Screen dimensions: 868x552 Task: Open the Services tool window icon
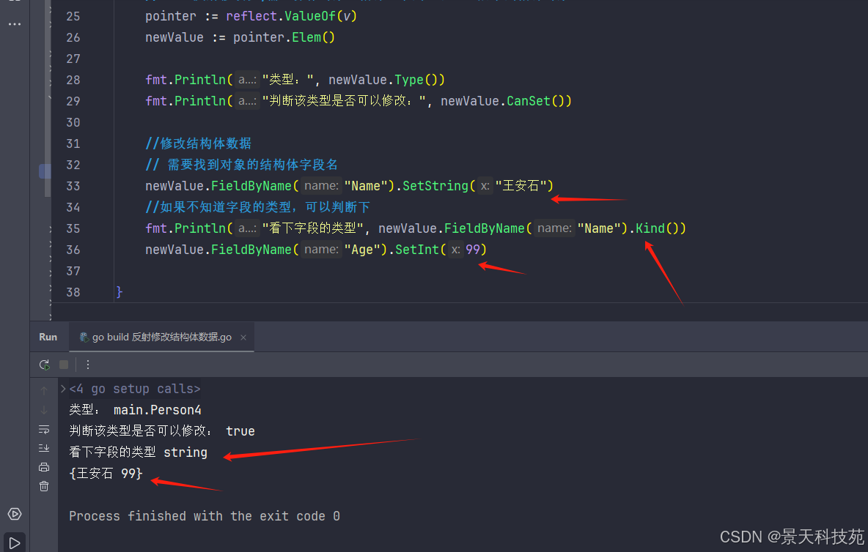click(x=15, y=514)
